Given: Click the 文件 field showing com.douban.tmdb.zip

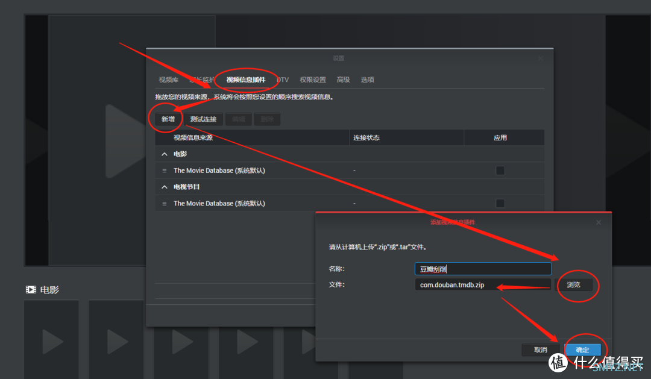Looking at the screenshot, I should [x=483, y=285].
